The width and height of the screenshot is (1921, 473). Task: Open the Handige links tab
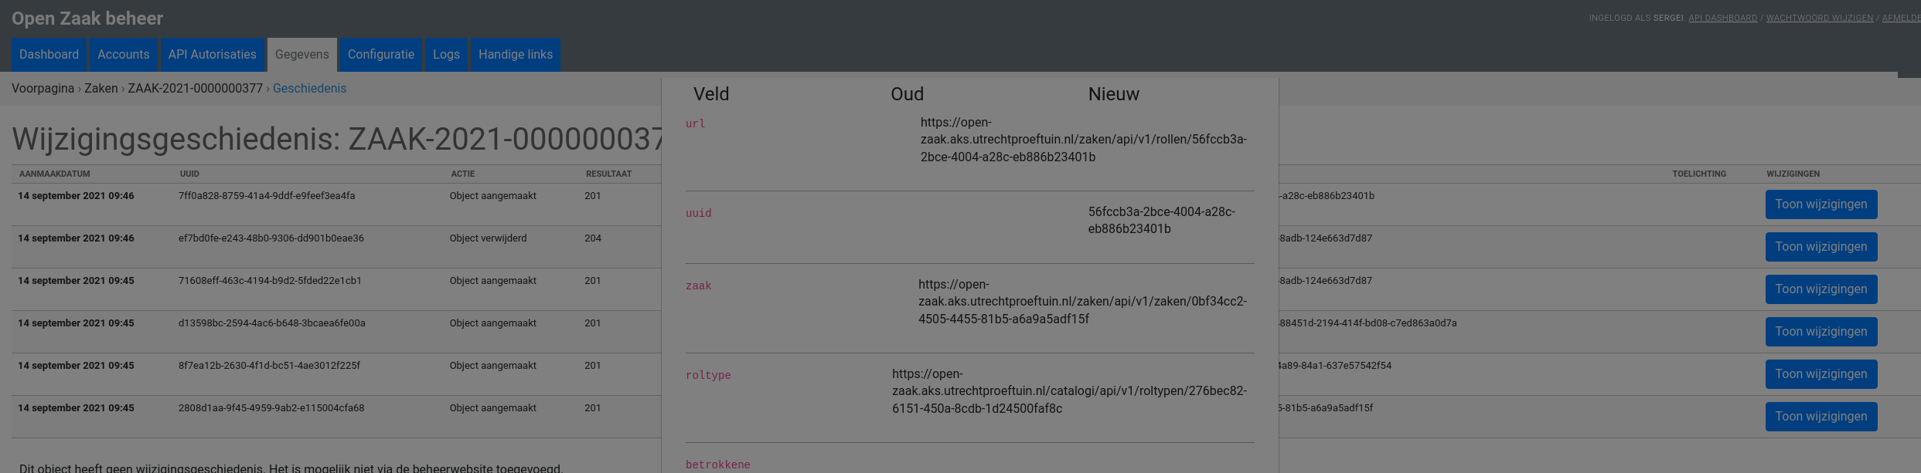515,54
